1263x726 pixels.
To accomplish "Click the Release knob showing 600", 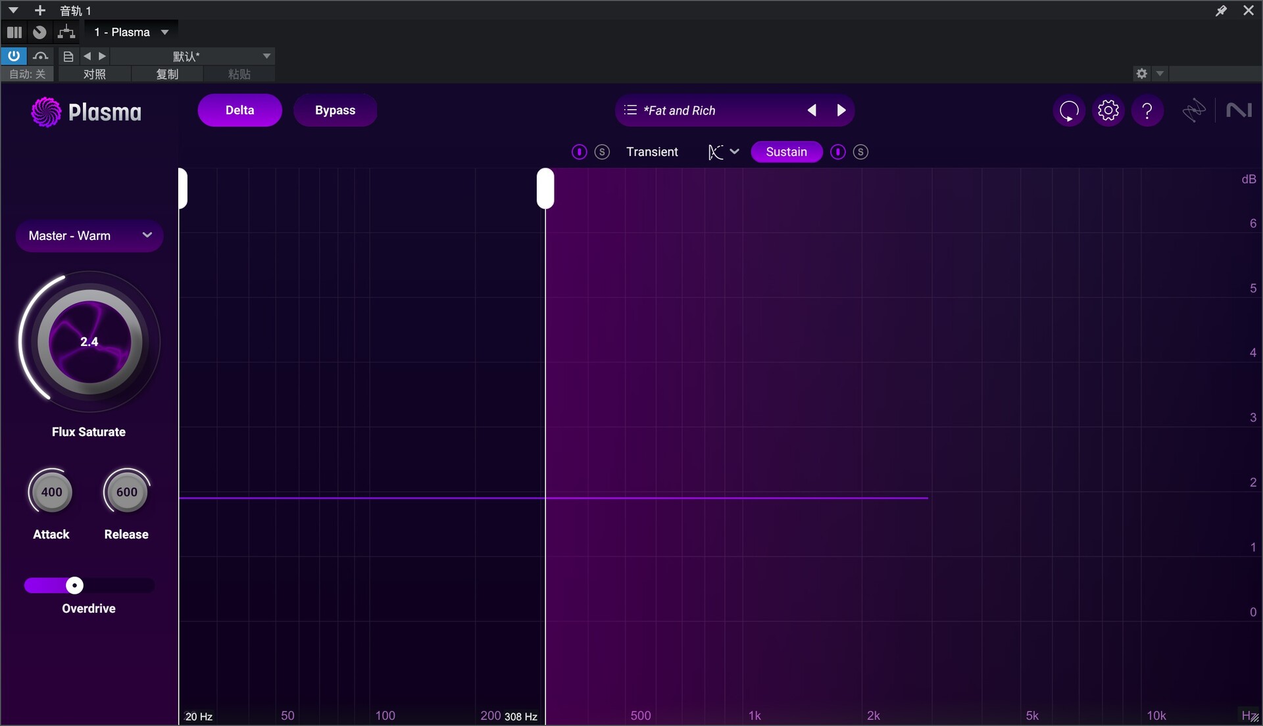I will pos(126,492).
